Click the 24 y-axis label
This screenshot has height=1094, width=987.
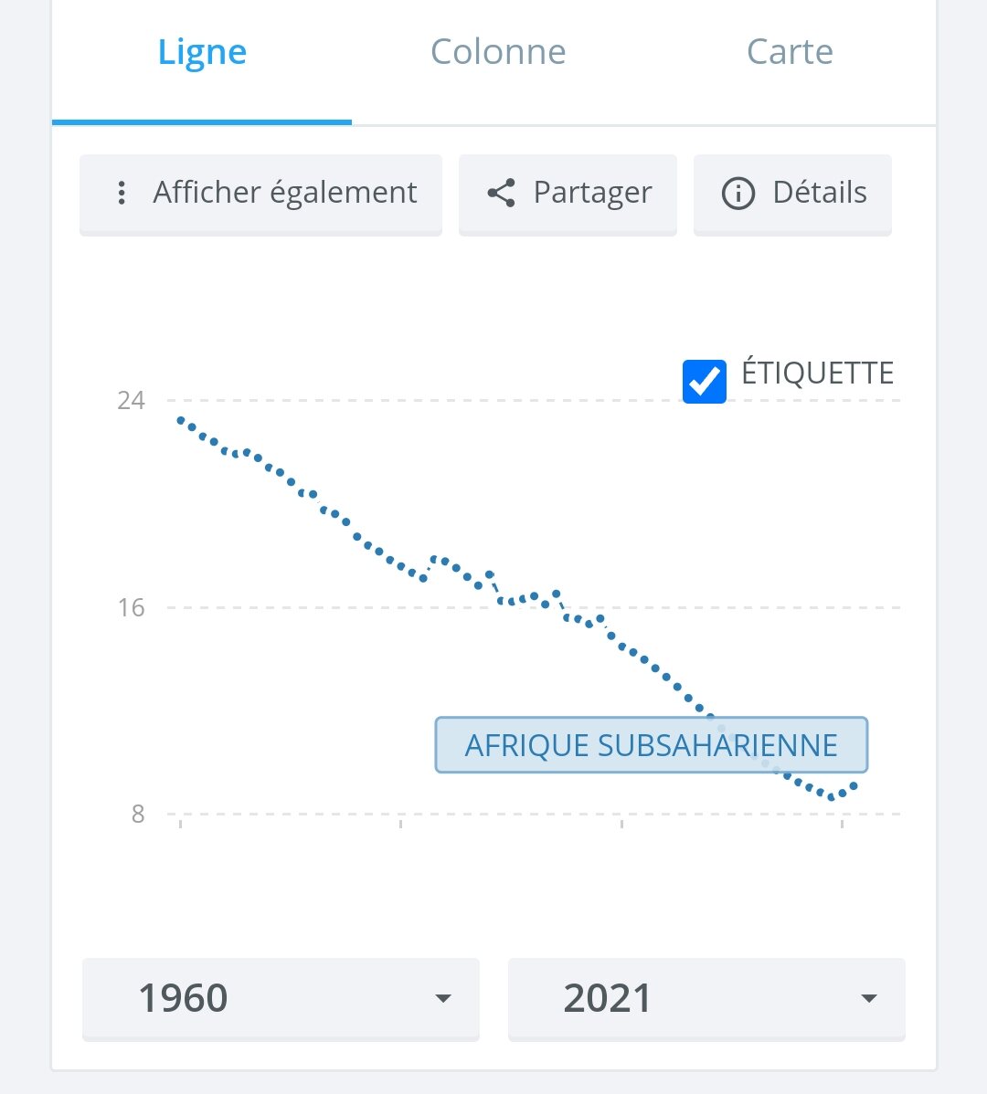click(x=132, y=400)
